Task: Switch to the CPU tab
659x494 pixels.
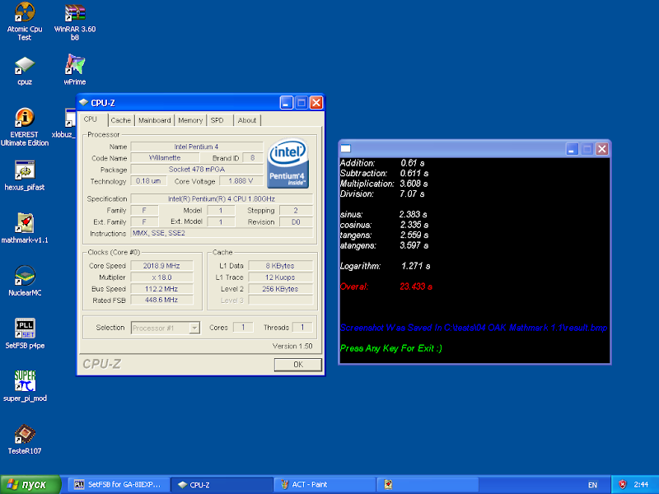Action: pos(91,119)
